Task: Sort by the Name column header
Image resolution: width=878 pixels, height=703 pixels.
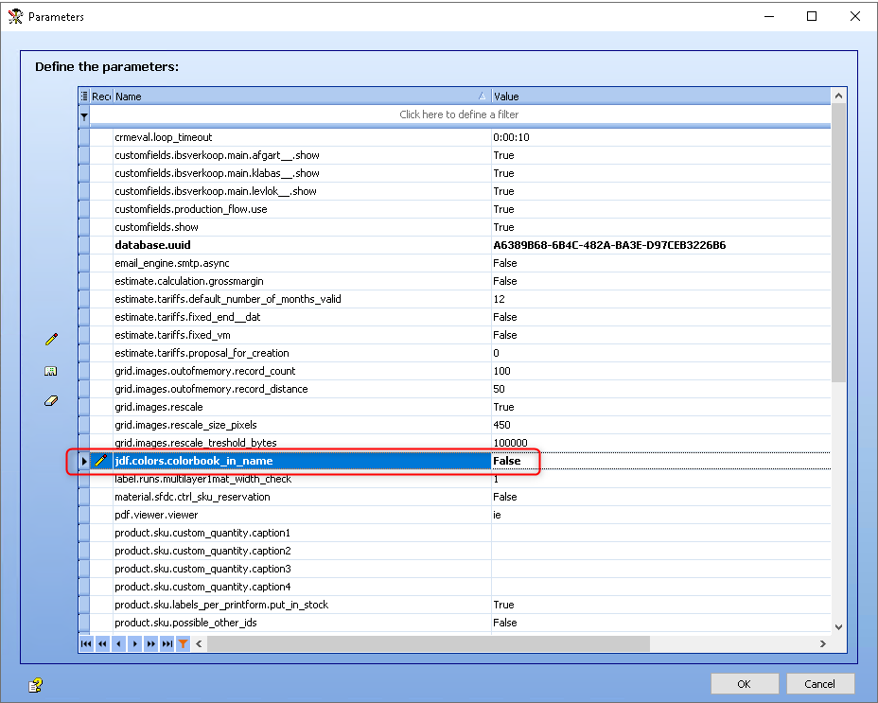Action: pos(302,96)
